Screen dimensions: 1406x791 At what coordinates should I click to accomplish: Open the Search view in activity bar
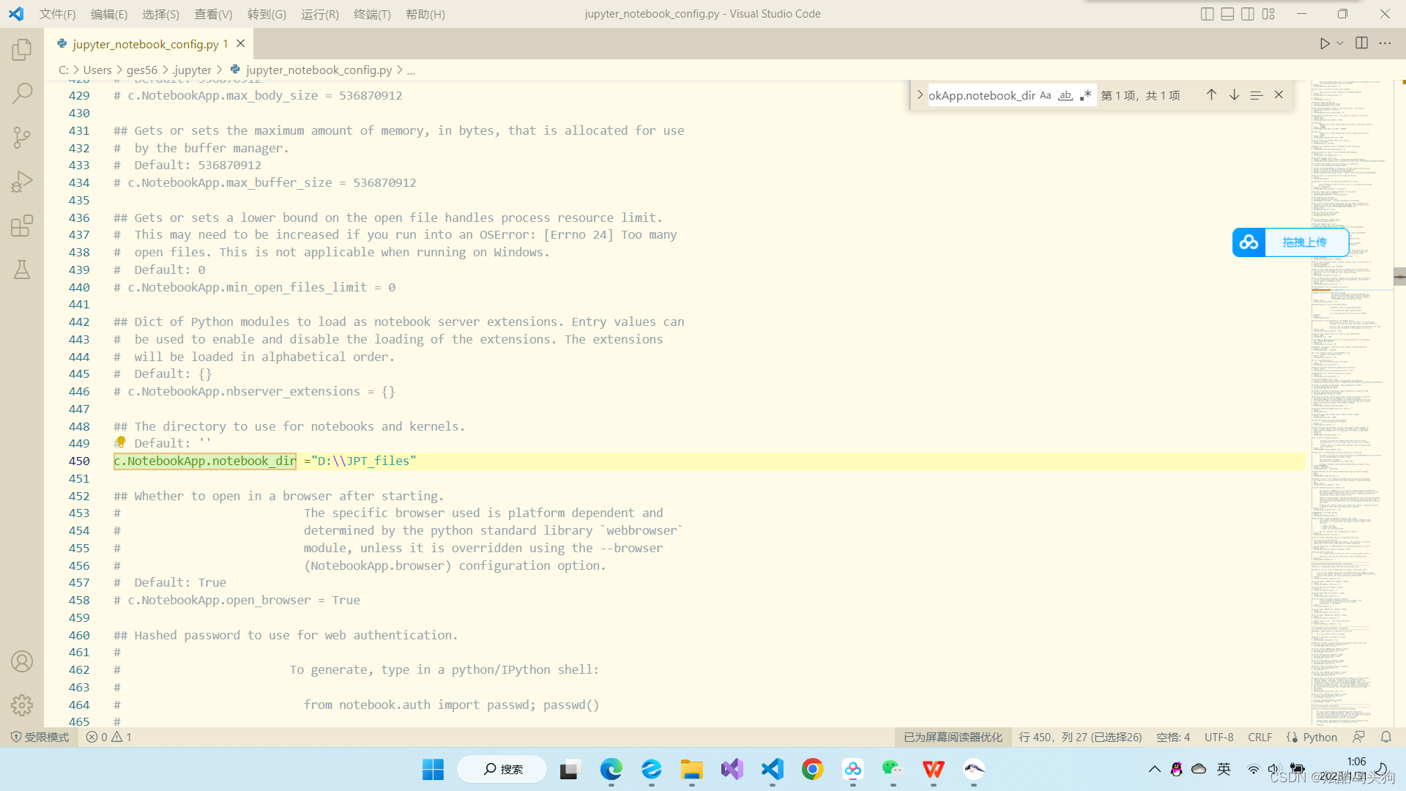coord(22,93)
